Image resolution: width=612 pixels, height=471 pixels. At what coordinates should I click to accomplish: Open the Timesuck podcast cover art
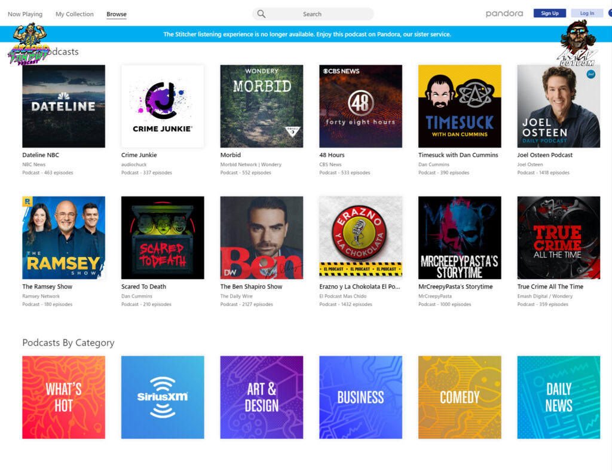(x=460, y=106)
